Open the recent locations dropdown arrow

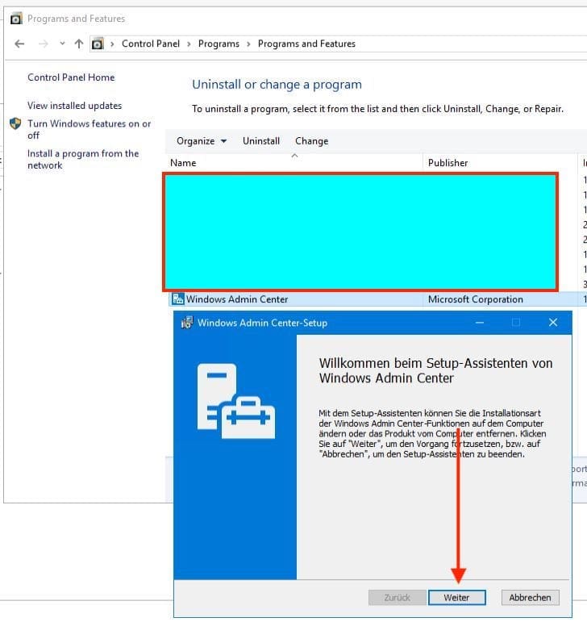tap(62, 44)
